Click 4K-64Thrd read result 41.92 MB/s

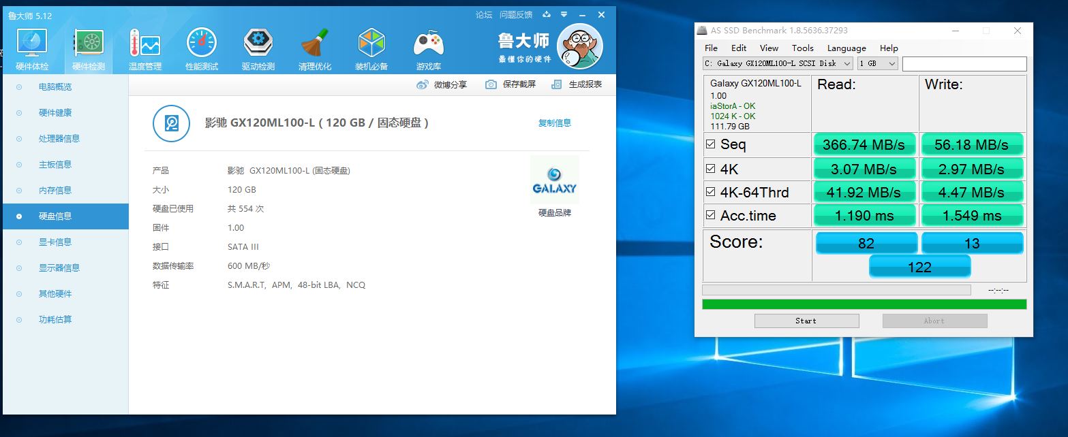[864, 193]
